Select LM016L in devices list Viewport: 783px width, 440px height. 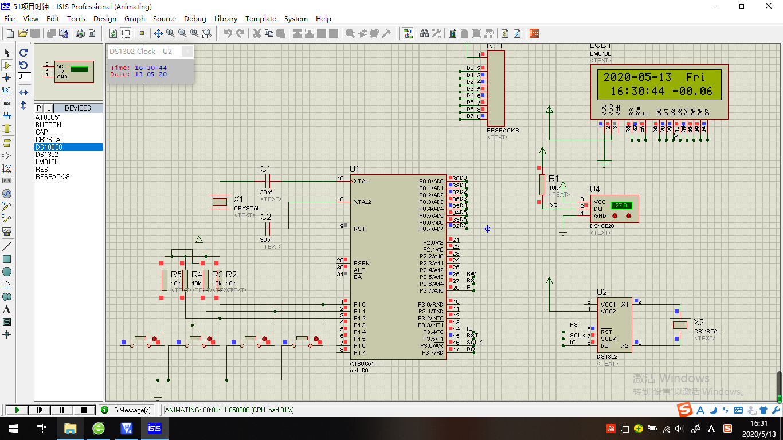pos(69,162)
